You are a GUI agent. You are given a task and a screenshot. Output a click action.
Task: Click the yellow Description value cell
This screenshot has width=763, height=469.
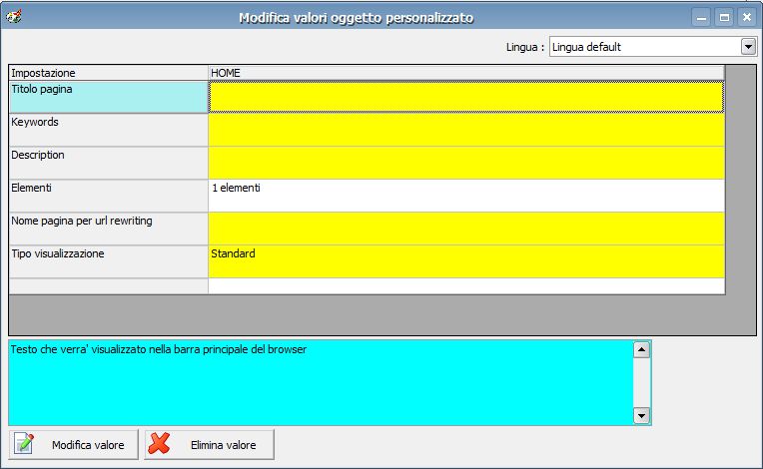click(x=466, y=164)
